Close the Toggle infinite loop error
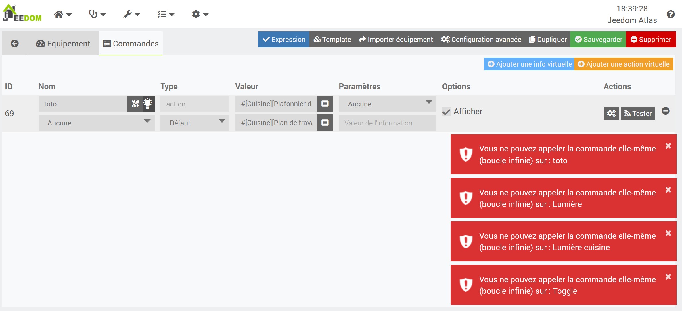 [x=668, y=277]
